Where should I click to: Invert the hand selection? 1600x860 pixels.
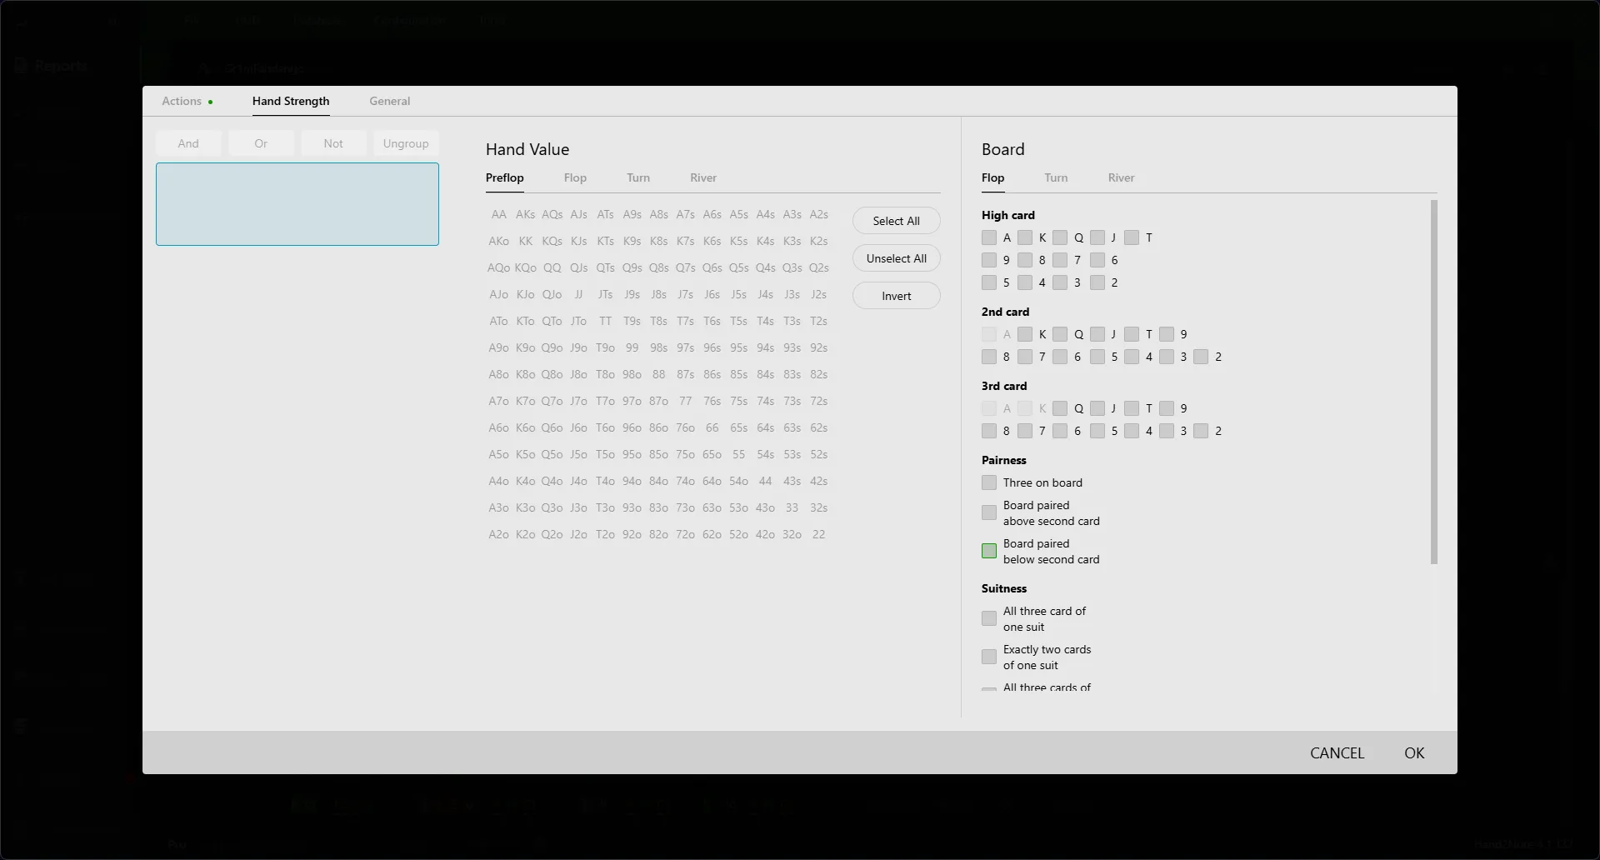pos(896,296)
